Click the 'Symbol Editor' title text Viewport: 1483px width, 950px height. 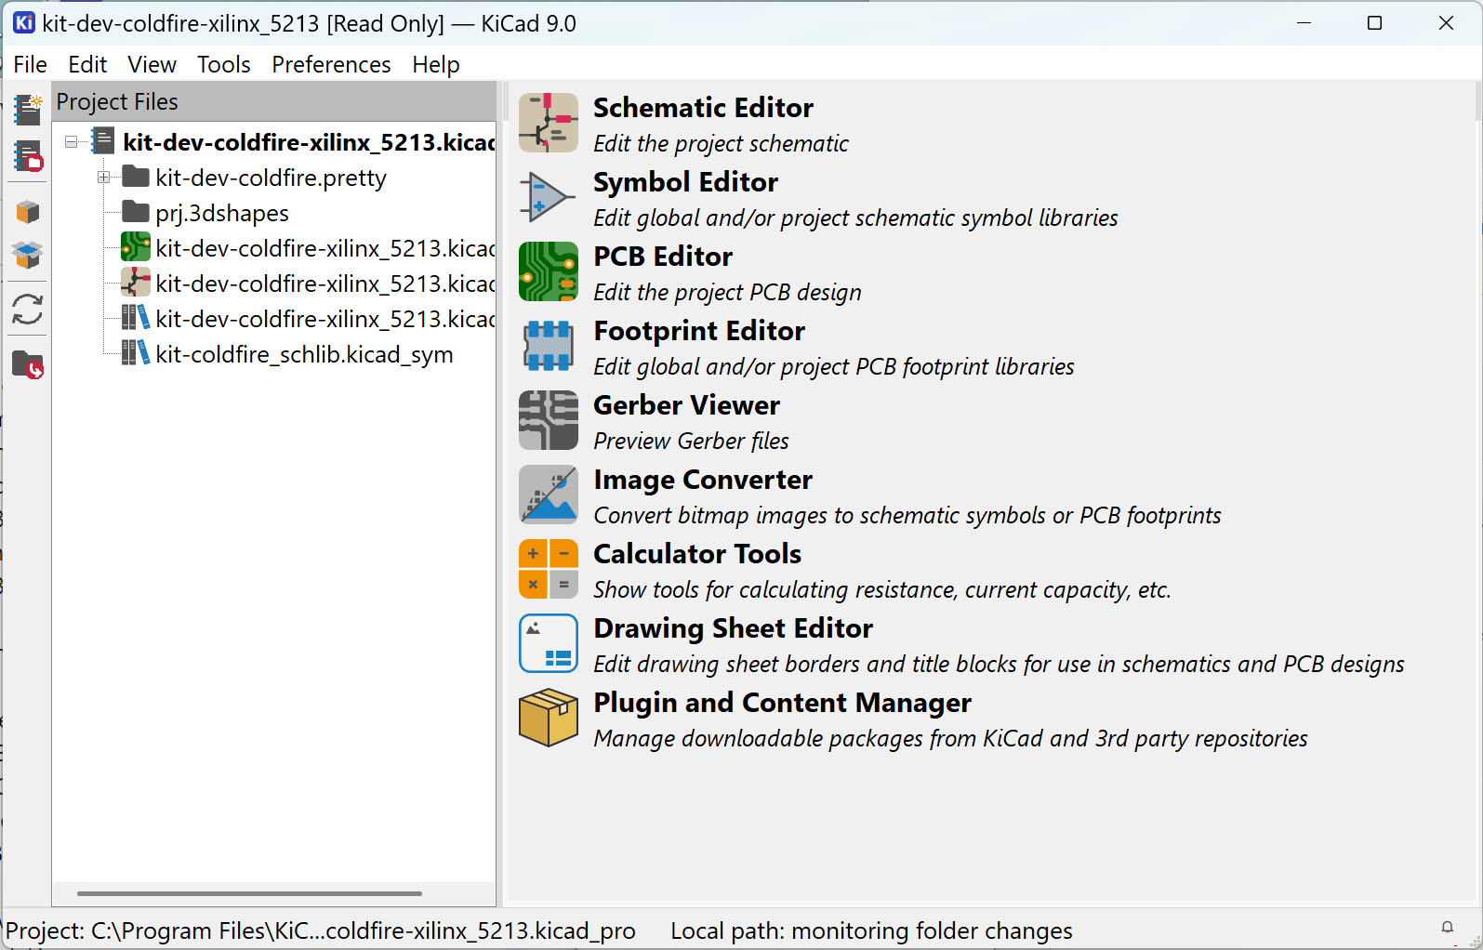[x=685, y=182]
